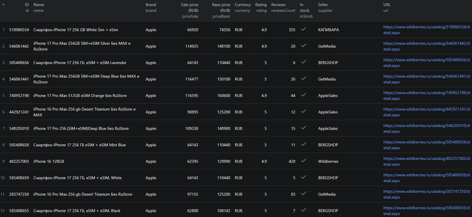Click sale price cell '116477'
Screen dimensions: 472x217
[x=192, y=79]
